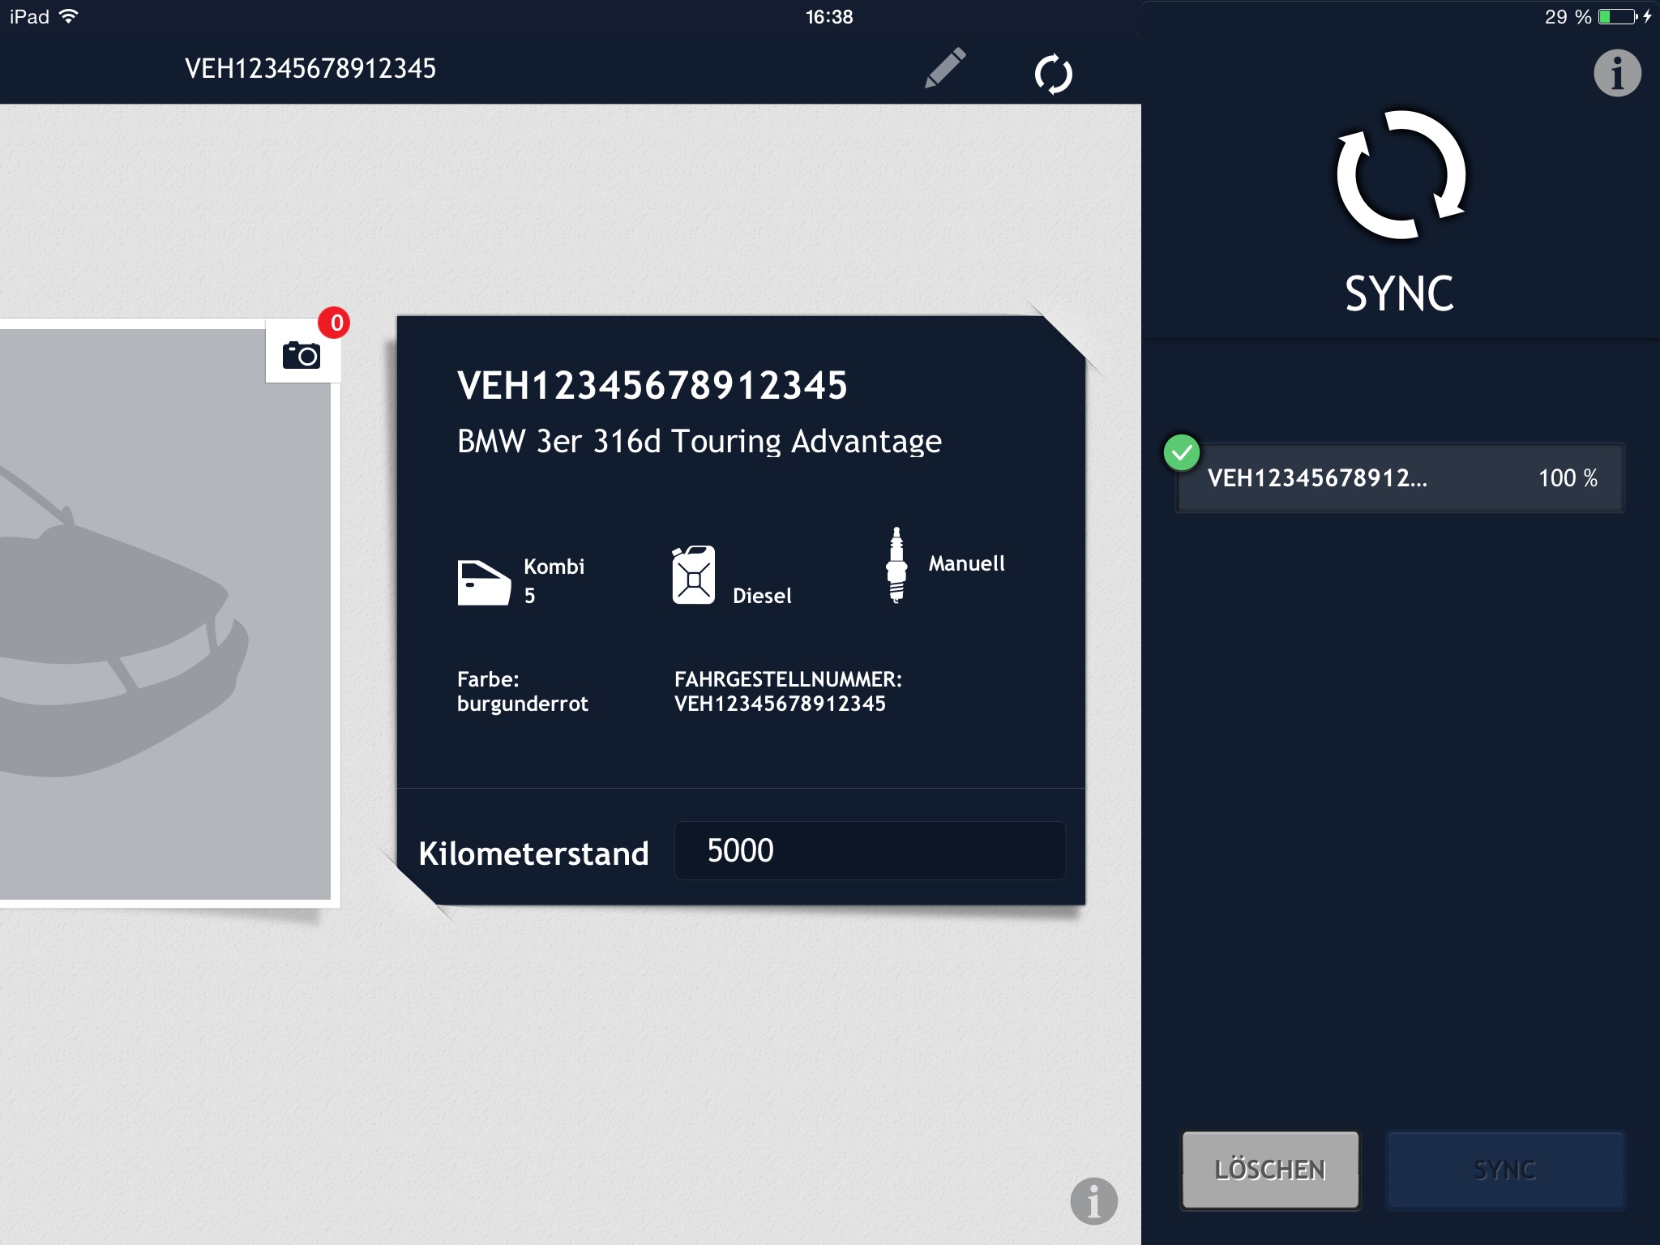
Task: Tap the battery indicator in the status bar
Action: coord(1618,16)
